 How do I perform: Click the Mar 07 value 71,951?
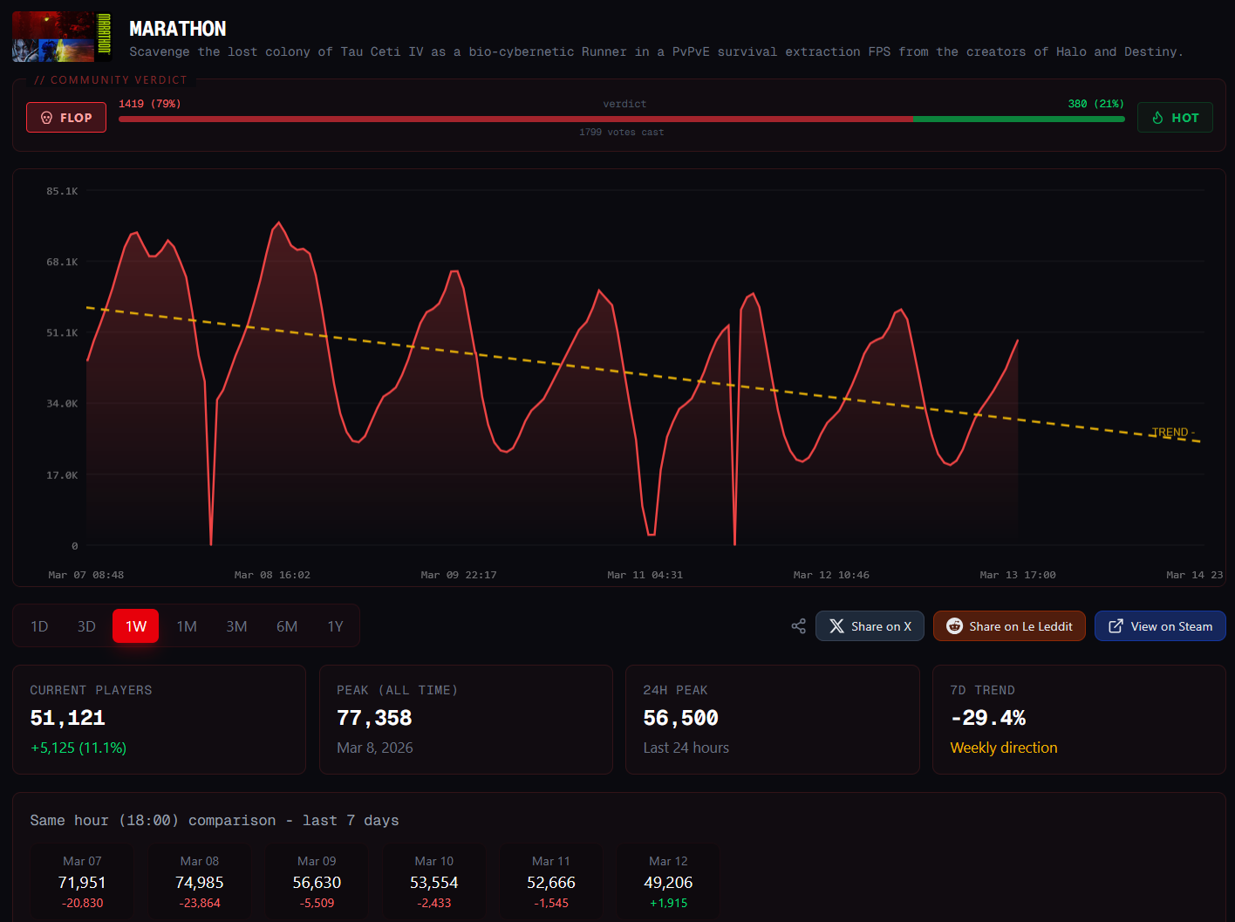tap(82, 883)
